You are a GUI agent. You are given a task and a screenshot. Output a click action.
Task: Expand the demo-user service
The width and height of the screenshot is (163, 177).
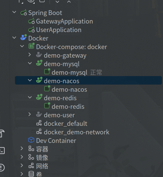point(30,114)
